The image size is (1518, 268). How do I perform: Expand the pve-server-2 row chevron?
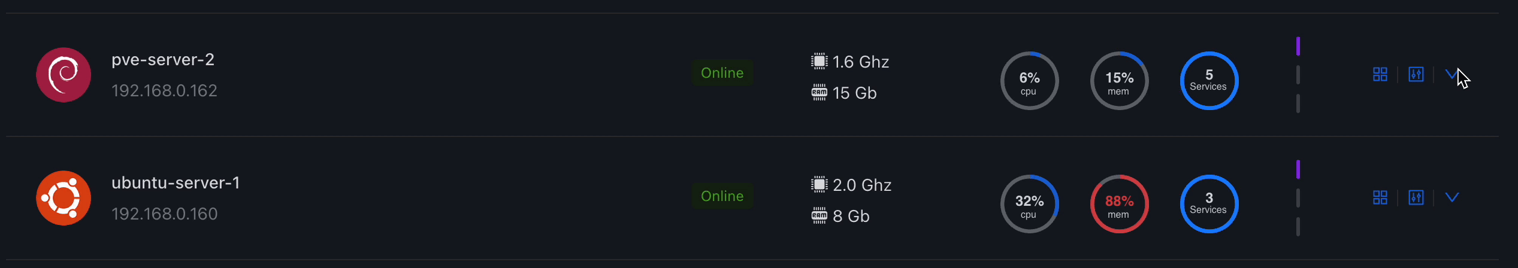point(1452,74)
